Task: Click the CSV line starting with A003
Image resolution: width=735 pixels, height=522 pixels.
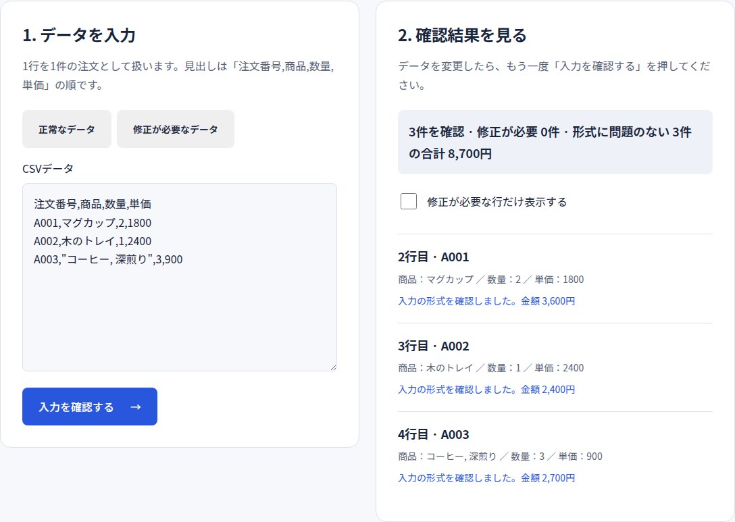Action: (x=108, y=259)
